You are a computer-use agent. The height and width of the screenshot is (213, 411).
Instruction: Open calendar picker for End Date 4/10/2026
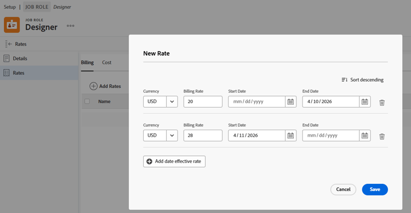(365, 102)
